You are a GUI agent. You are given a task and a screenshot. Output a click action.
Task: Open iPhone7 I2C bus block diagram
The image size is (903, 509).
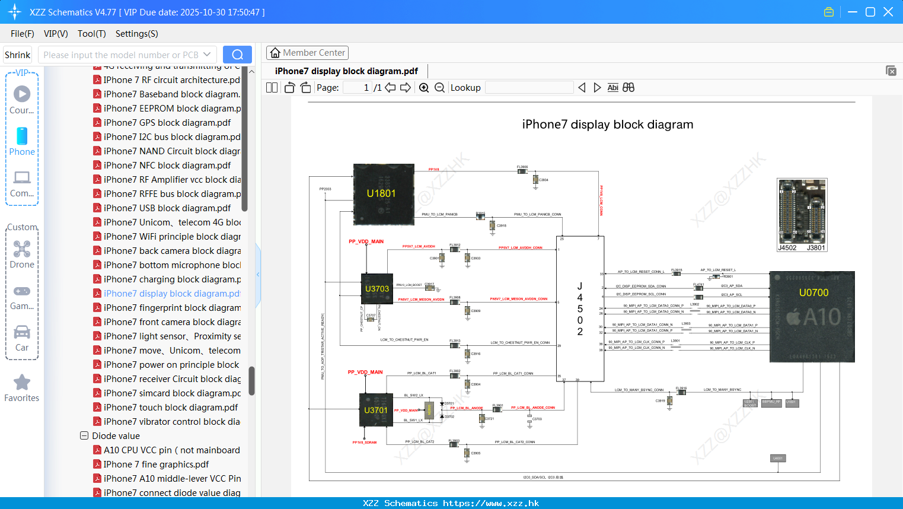(x=167, y=136)
